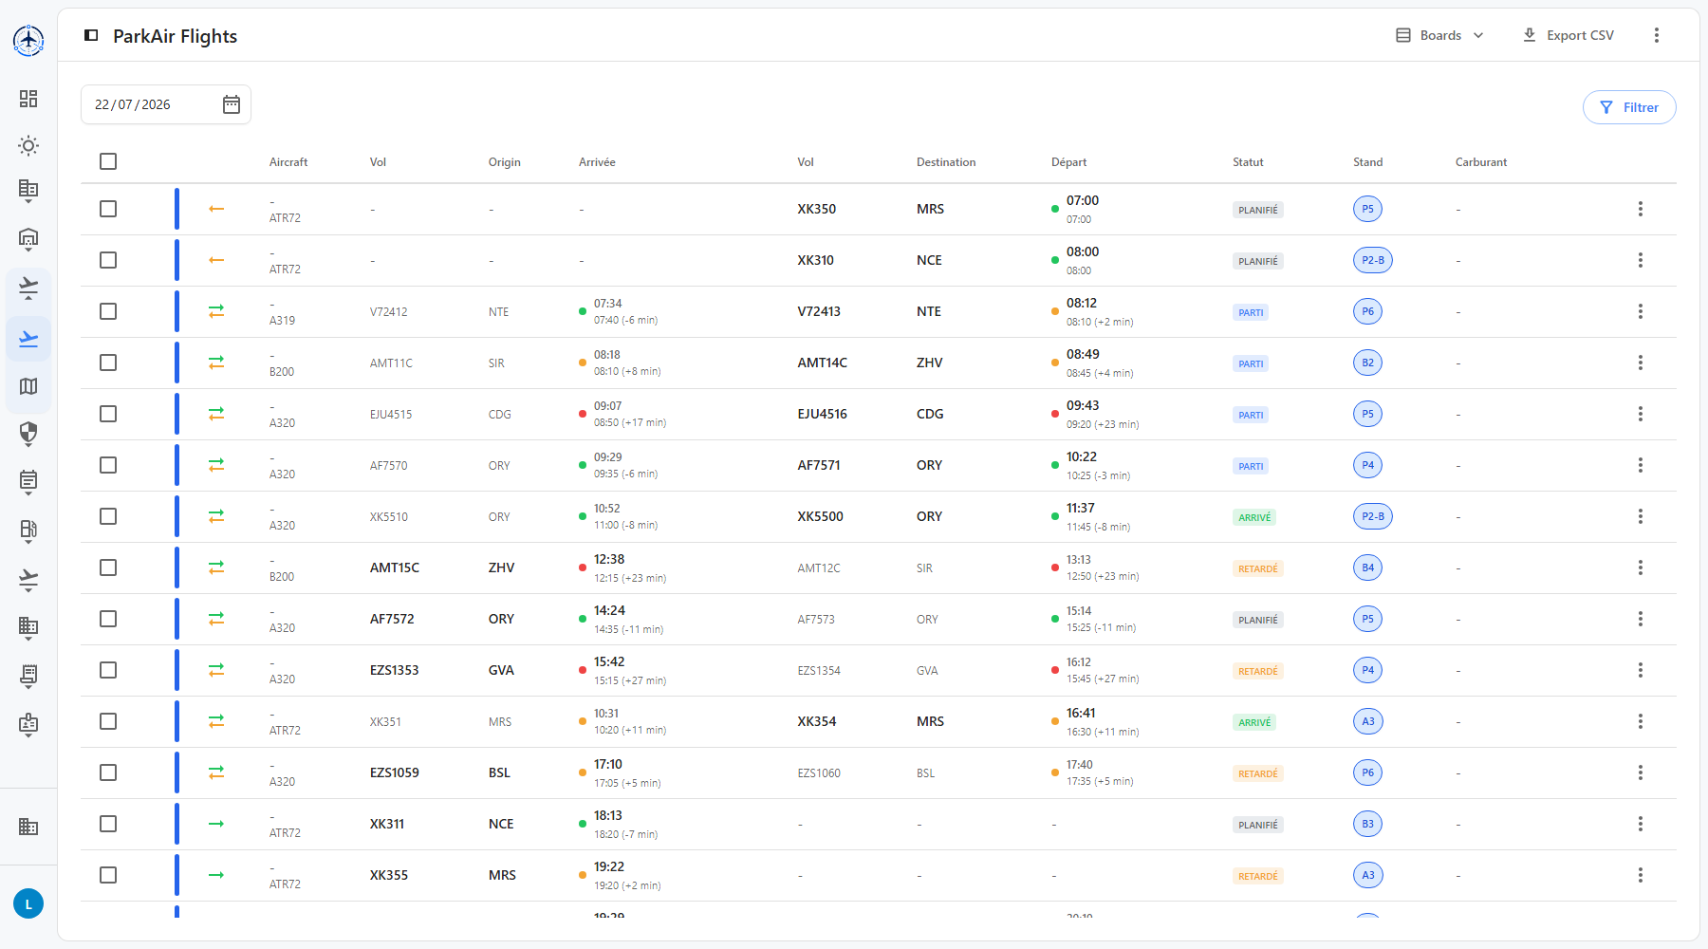Open row actions menu for XK310

pos(1640,260)
